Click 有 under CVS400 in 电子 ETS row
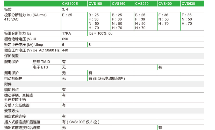The image size is (215, 130). 160,67
